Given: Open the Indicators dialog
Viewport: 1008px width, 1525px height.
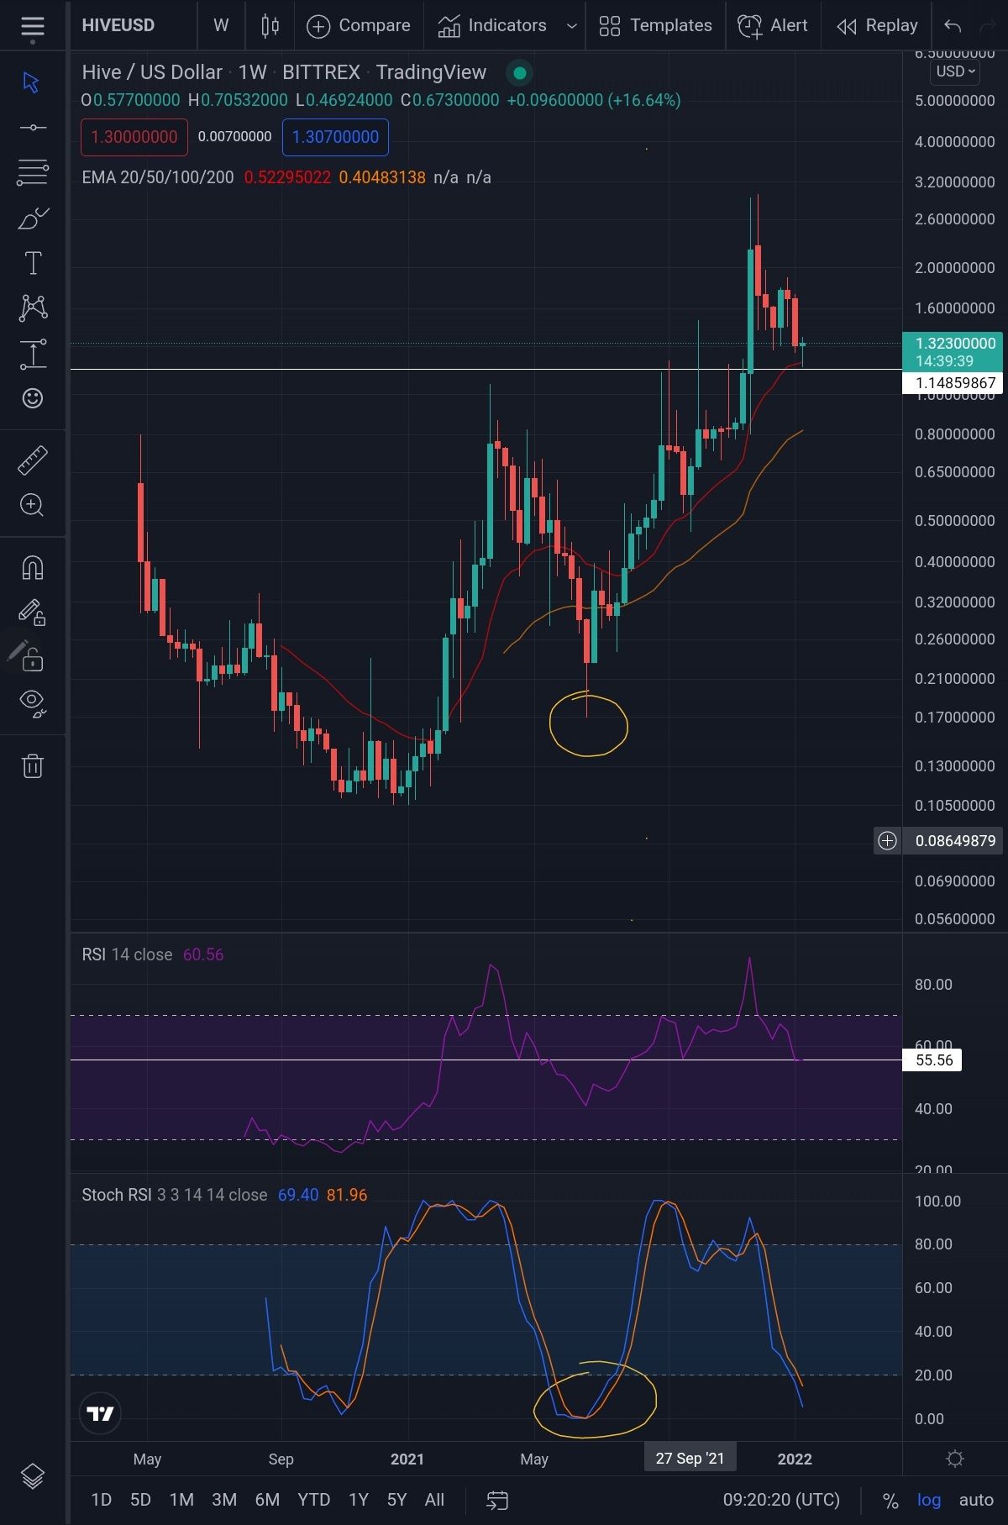Looking at the screenshot, I should 492,26.
